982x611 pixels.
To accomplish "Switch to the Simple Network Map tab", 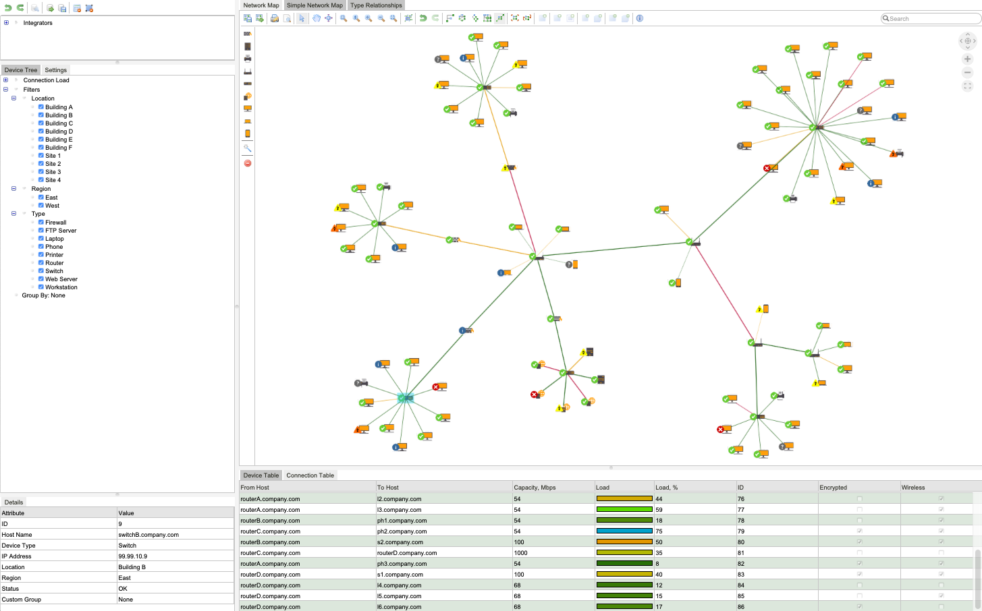I will tap(315, 5).
